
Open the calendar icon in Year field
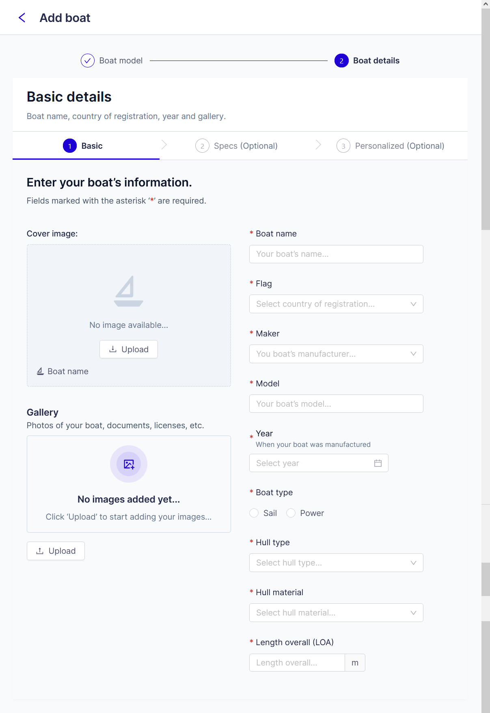coord(378,463)
